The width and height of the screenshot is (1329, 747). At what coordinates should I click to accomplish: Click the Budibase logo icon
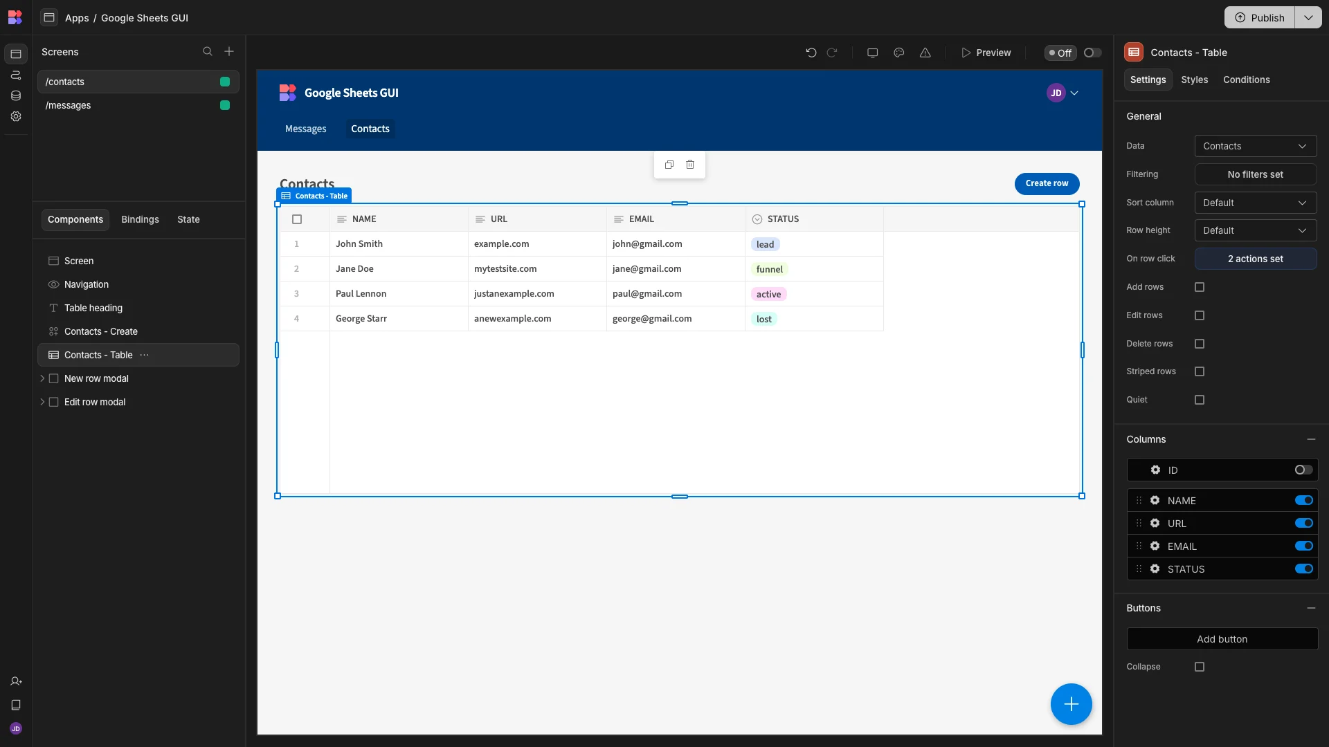point(15,17)
